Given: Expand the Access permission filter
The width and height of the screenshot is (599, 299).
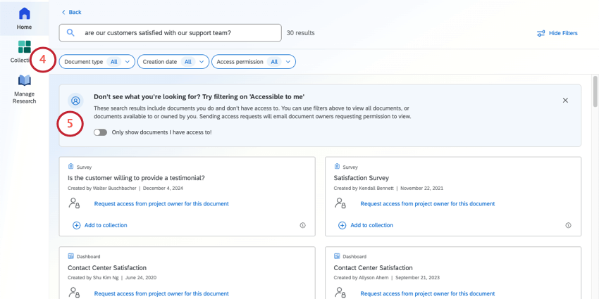Looking at the screenshot, I should click(x=253, y=62).
